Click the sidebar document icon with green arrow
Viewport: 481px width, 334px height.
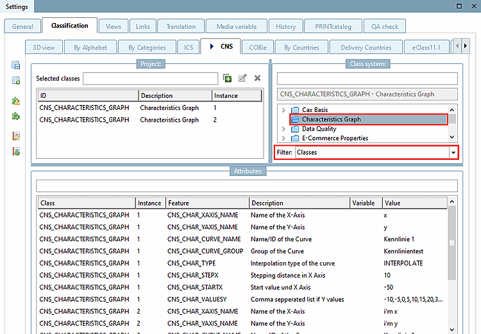[x=16, y=151]
